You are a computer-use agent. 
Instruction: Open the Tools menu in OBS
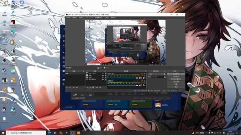click(x=107, y=18)
